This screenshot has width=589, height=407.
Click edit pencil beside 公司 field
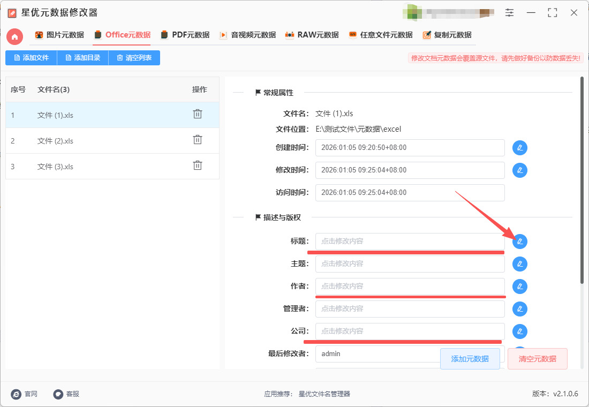(x=520, y=331)
